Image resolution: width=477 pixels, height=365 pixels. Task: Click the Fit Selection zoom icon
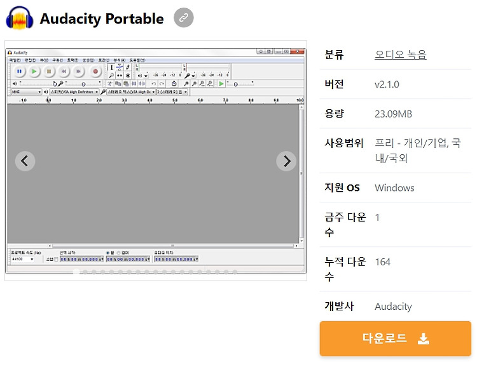click(202, 84)
